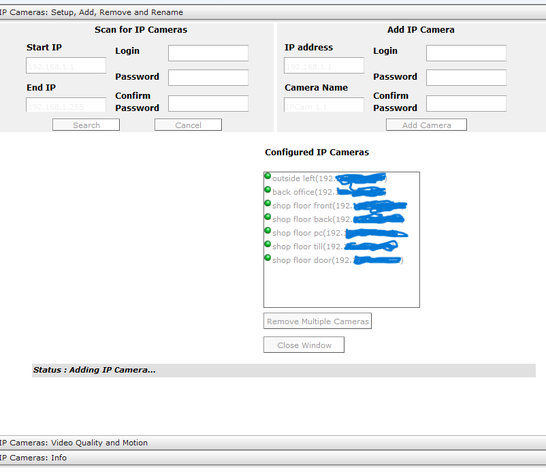The height and width of the screenshot is (472, 546).
Task: Click green status icon beside shop floor till
Action: (x=268, y=245)
